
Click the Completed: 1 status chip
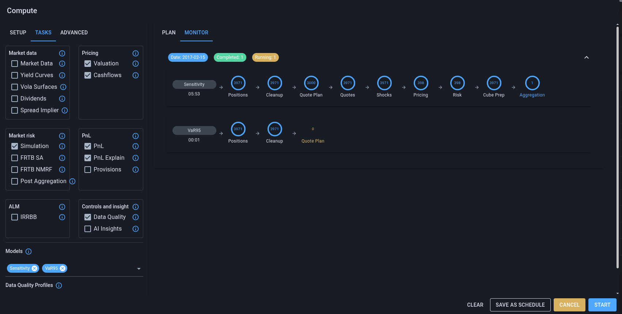tap(230, 57)
